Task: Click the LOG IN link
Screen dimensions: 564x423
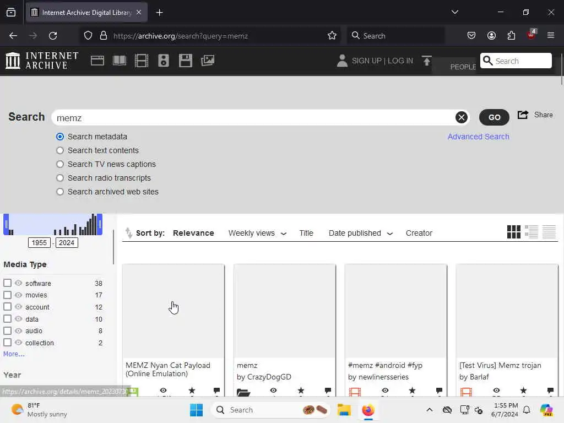Action: click(x=400, y=61)
